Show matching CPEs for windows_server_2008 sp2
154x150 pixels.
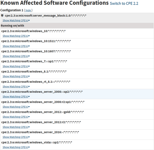tap(16, 97)
